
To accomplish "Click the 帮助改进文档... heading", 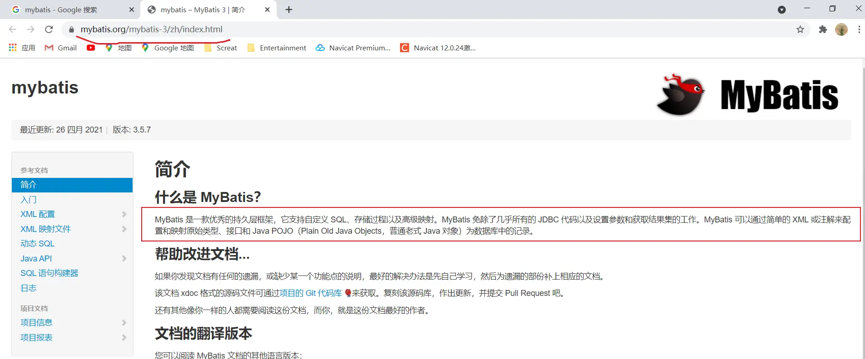I will click(x=203, y=254).
